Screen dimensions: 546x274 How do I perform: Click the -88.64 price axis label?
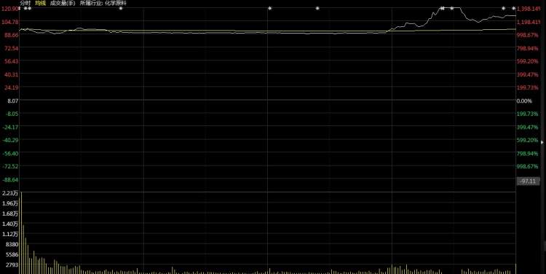(10, 179)
